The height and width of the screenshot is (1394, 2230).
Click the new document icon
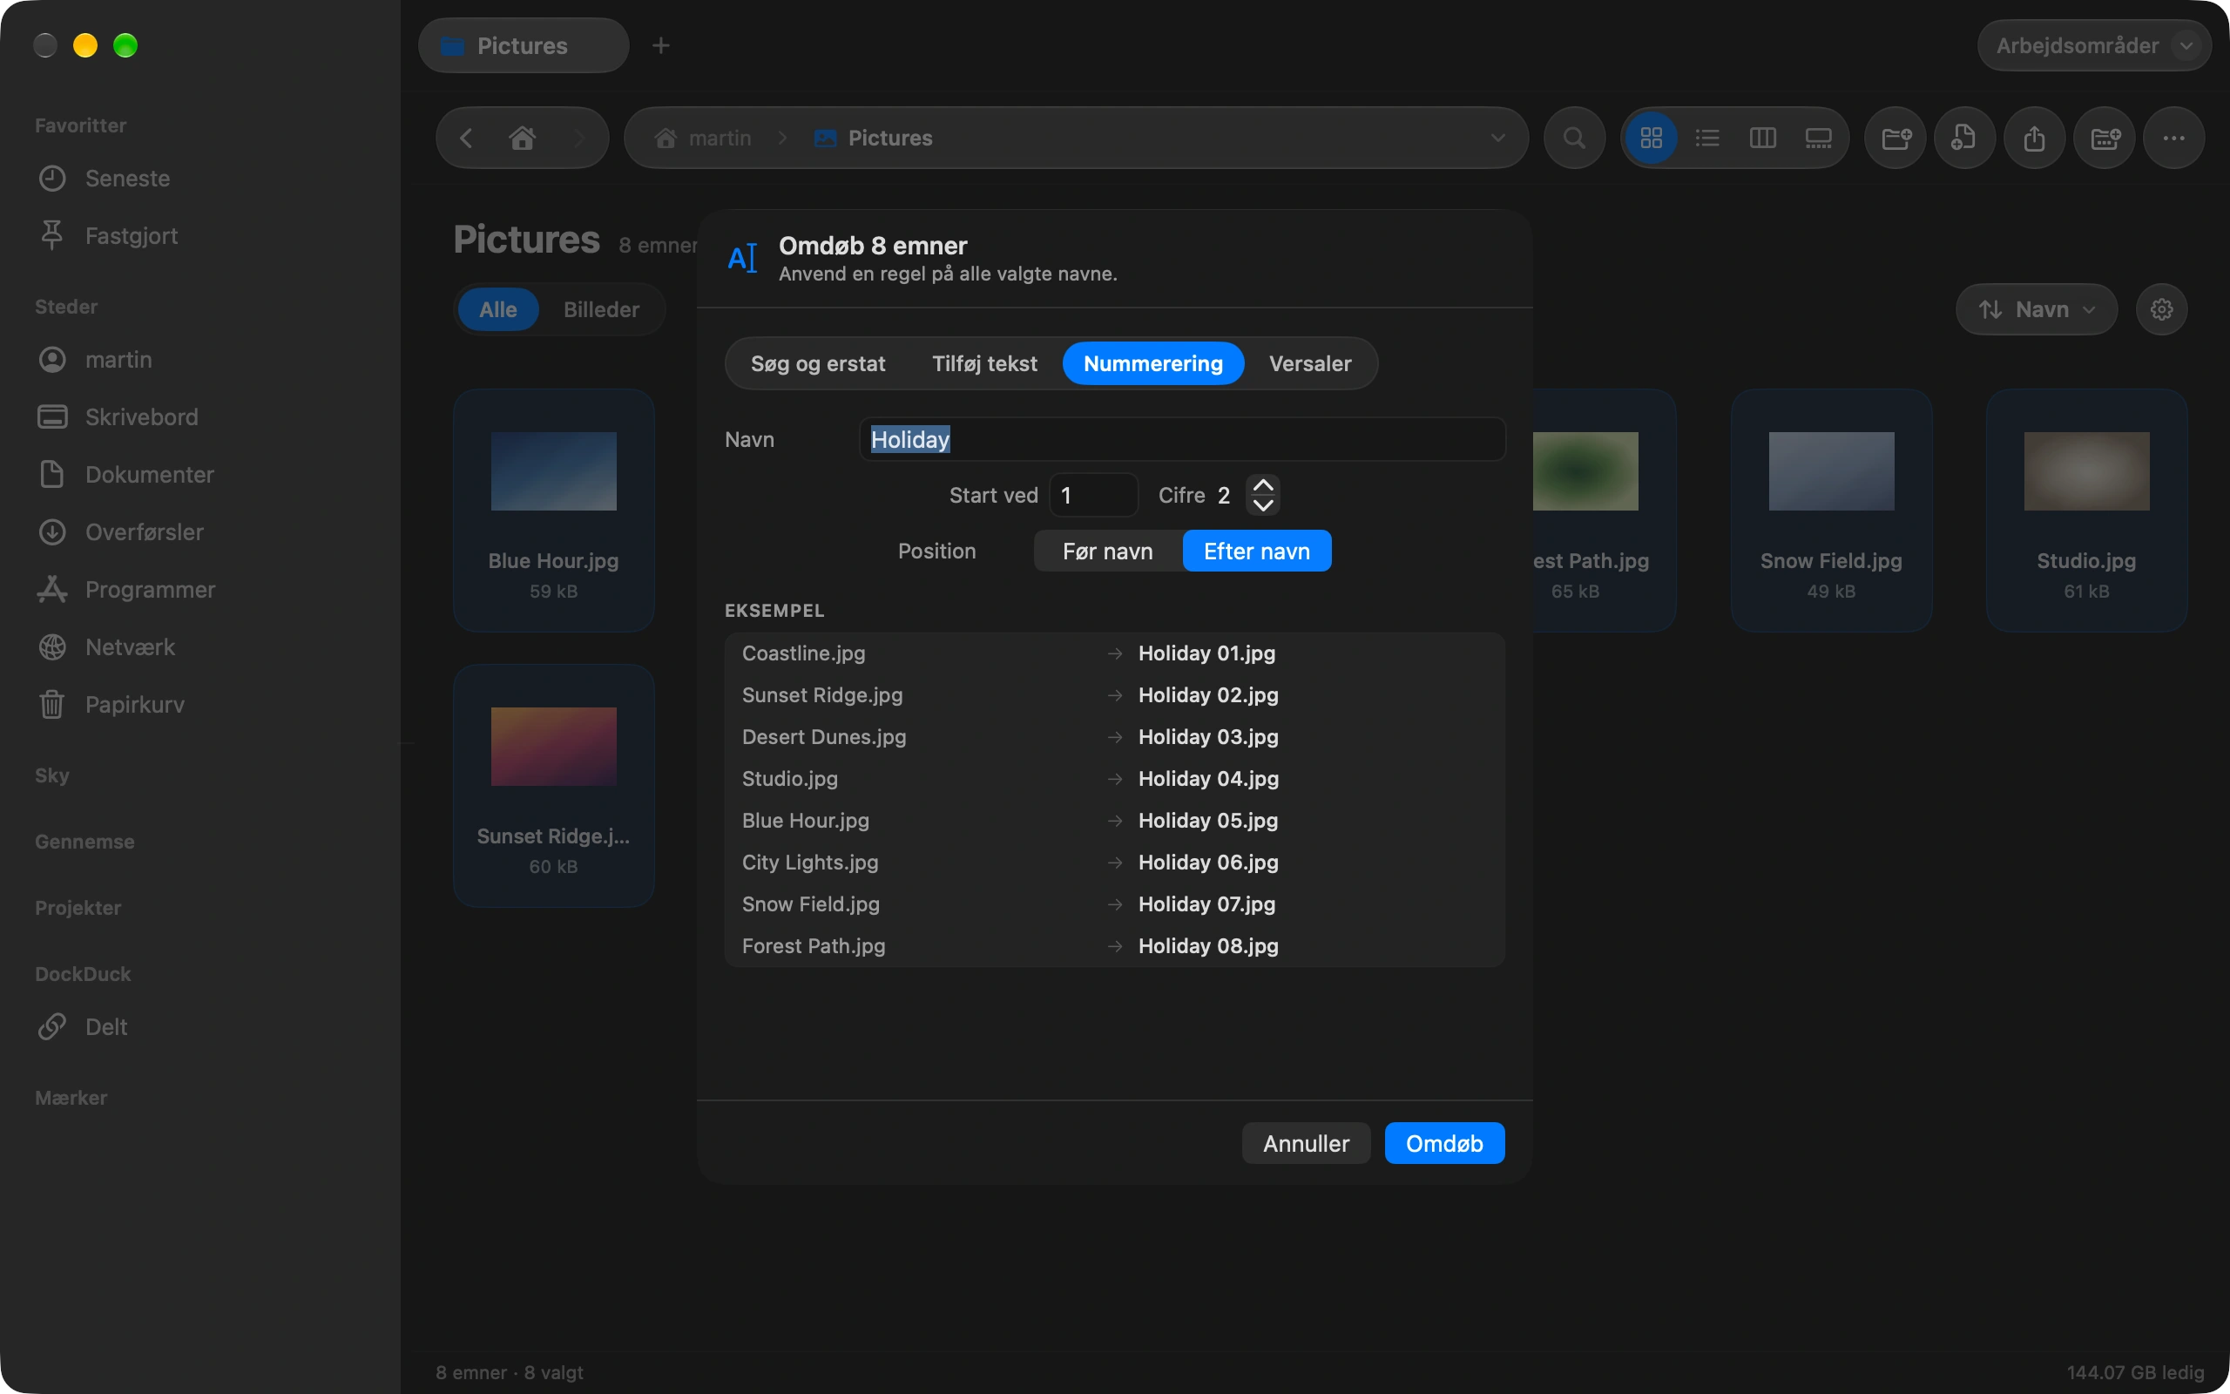point(1964,139)
